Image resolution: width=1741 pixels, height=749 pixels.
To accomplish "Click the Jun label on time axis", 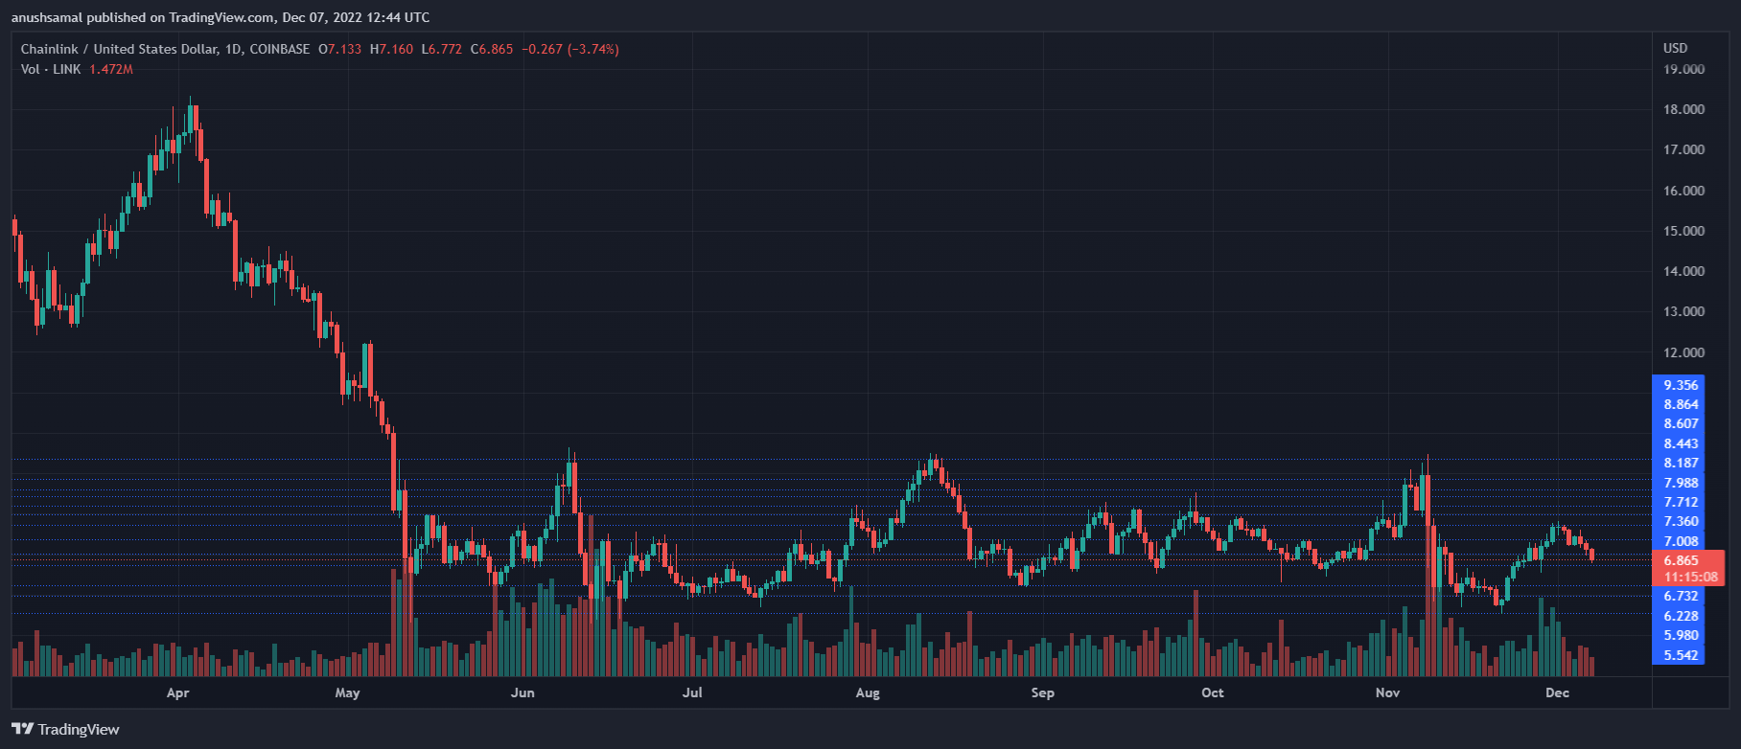I will pyautogui.click(x=522, y=692).
